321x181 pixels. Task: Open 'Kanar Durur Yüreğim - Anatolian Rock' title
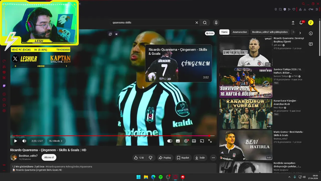(285, 102)
